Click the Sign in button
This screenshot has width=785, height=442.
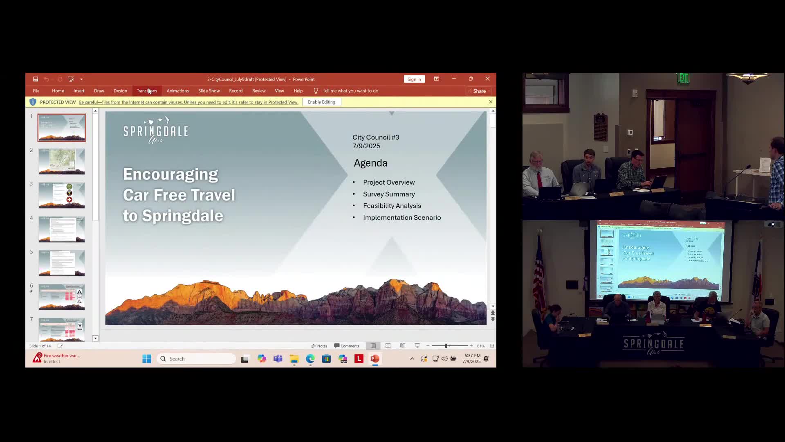414,79
